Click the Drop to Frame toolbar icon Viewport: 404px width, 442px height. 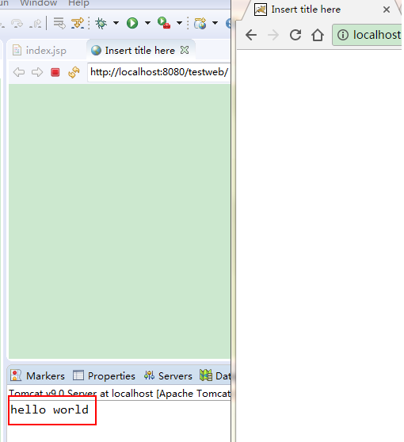59,23
